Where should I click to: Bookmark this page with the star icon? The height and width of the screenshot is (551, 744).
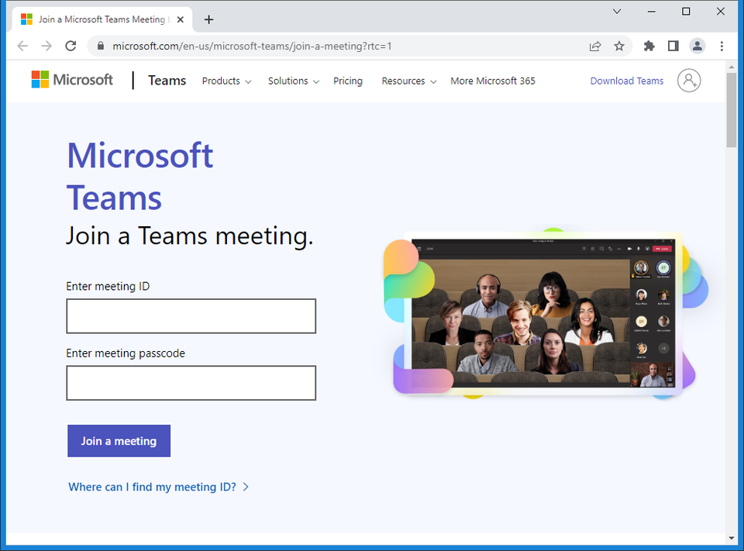(x=619, y=46)
